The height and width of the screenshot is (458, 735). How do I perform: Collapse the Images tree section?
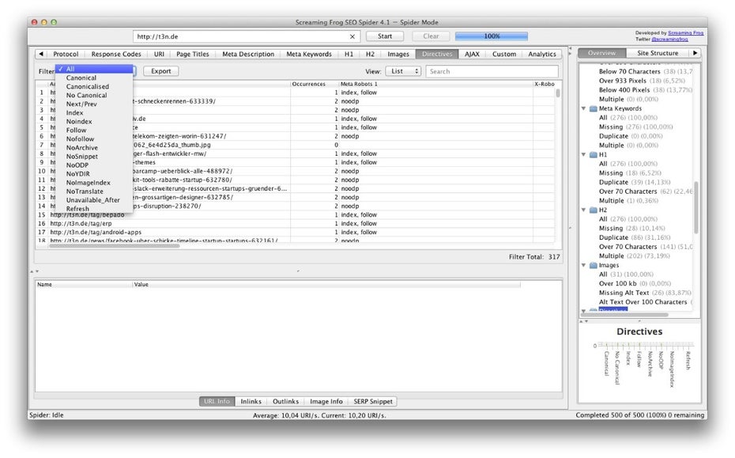(x=583, y=265)
